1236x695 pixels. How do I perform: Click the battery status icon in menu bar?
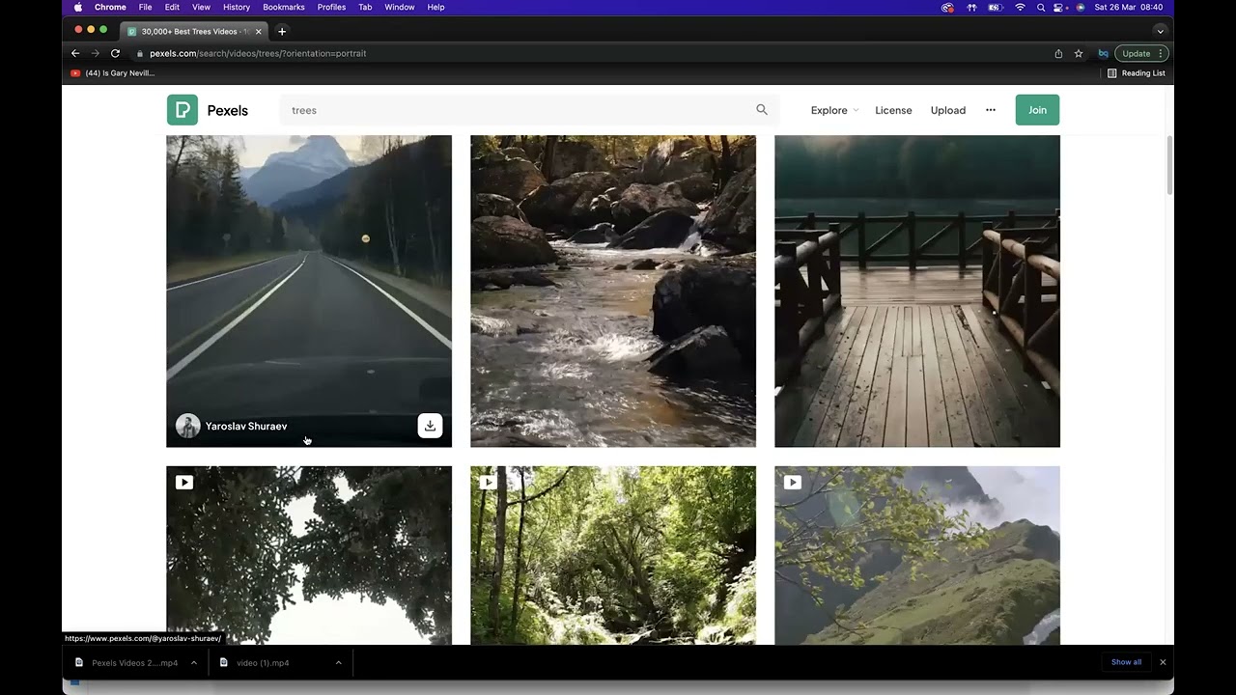pos(996,7)
